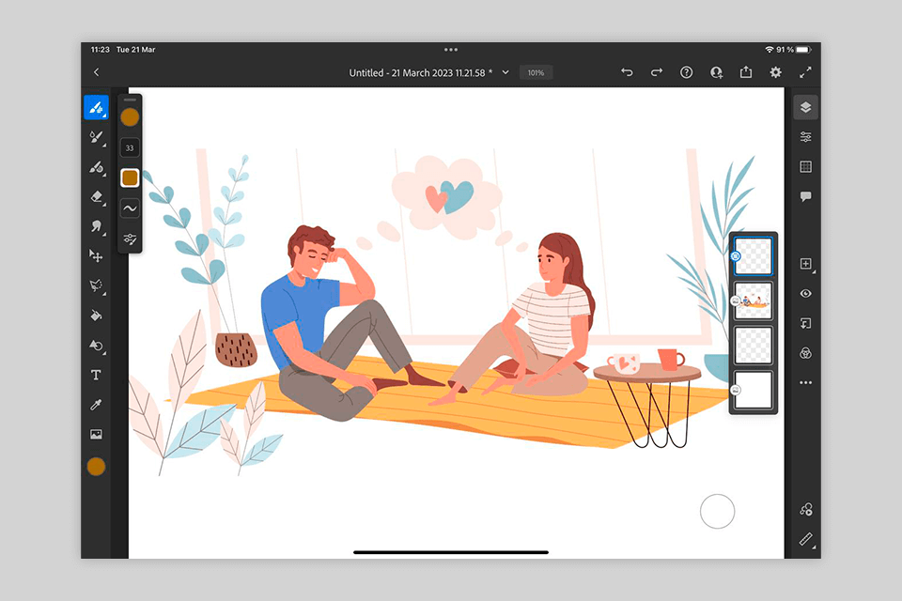Select the Shapes tool
Screen dimensions: 902x601
pos(96,345)
